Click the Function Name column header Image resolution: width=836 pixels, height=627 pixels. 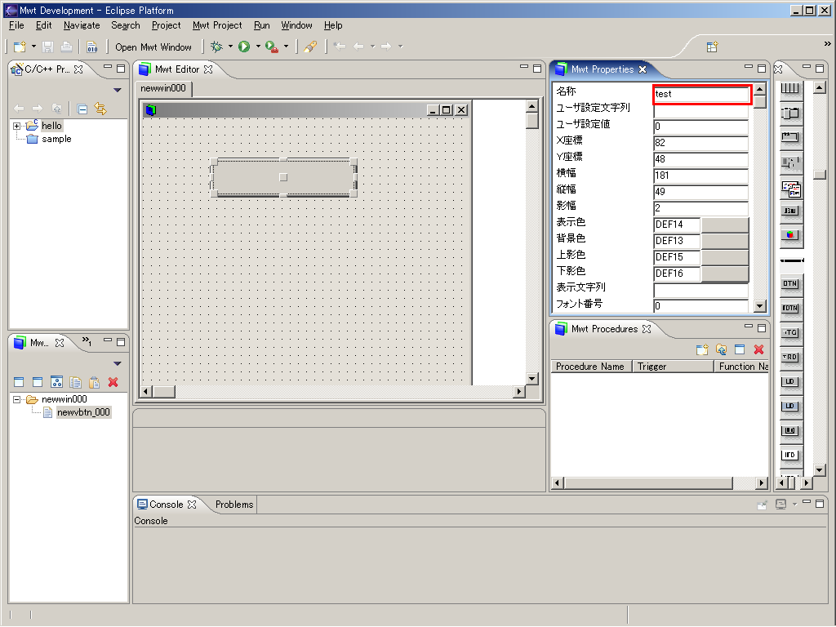[742, 367]
